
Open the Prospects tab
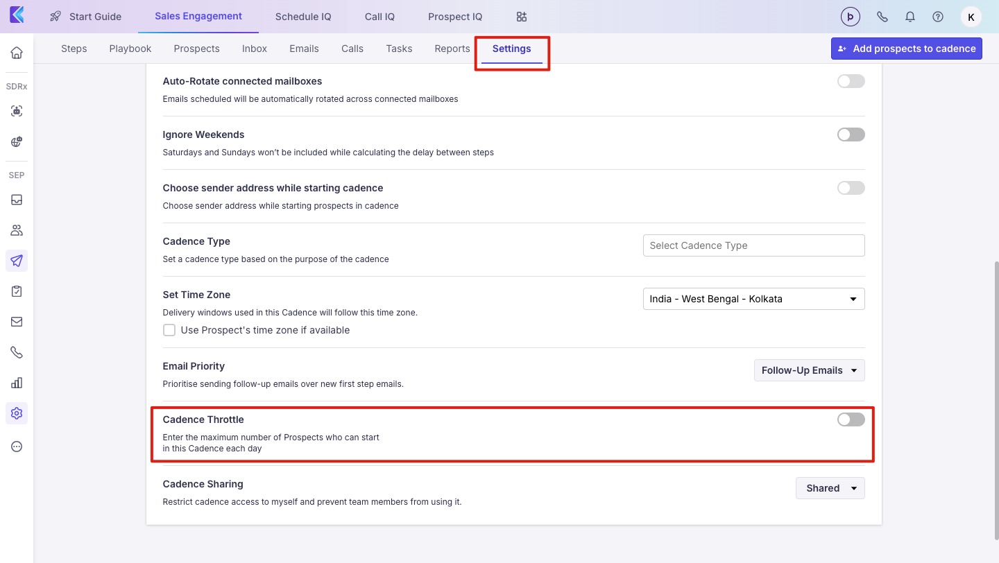tap(197, 49)
